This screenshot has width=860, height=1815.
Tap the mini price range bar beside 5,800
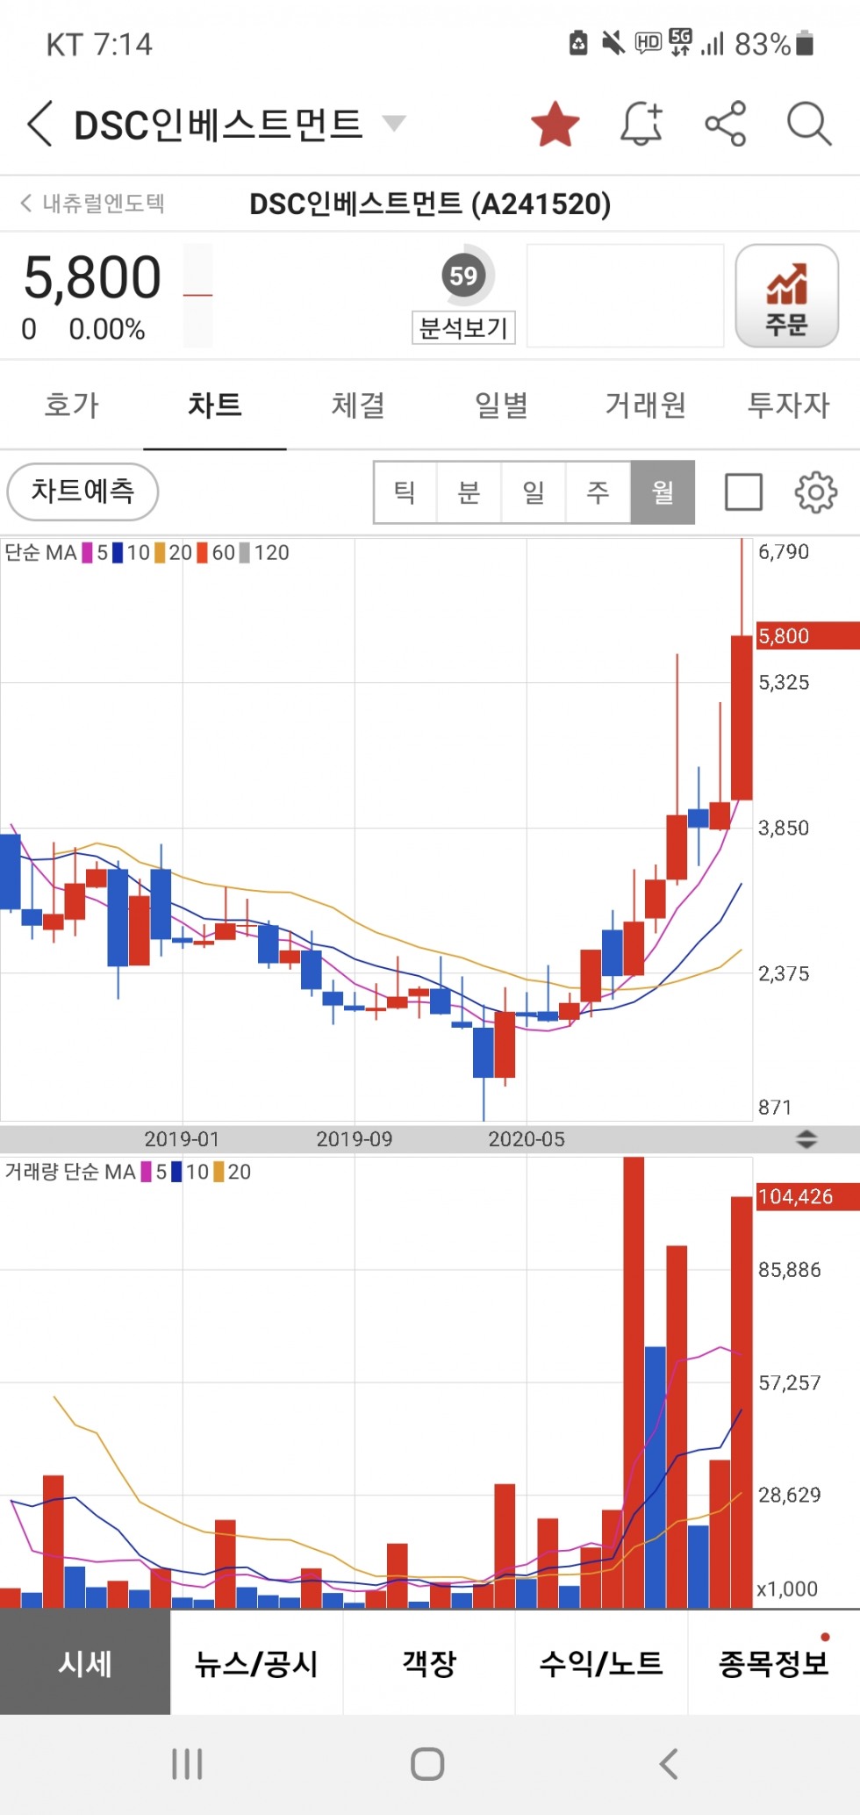click(x=197, y=295)
